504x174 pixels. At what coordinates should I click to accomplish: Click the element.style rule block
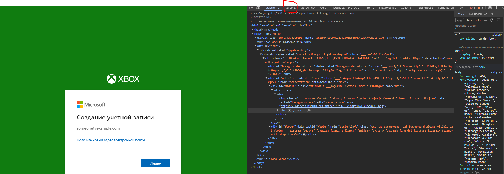click(479, 28)
